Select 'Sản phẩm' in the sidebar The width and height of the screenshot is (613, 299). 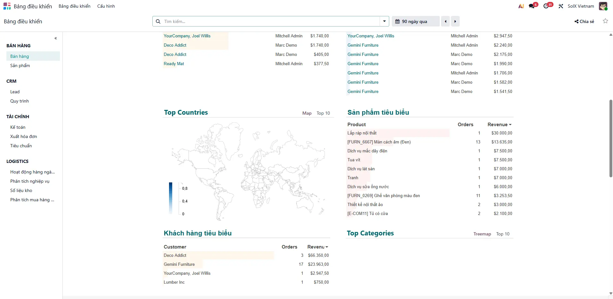(20, 65)
